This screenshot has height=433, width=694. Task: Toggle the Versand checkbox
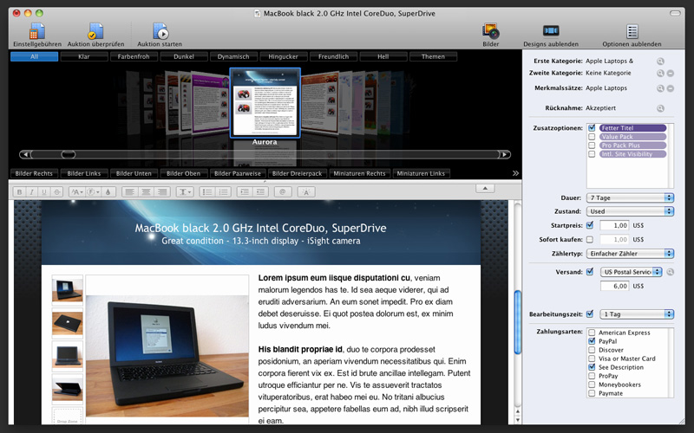[x=590, y=272]
